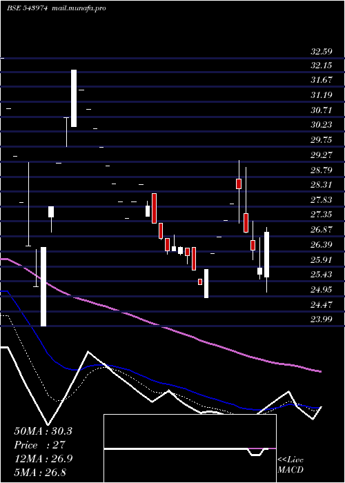Click the 27.83 price axis label

coord(322,199)
